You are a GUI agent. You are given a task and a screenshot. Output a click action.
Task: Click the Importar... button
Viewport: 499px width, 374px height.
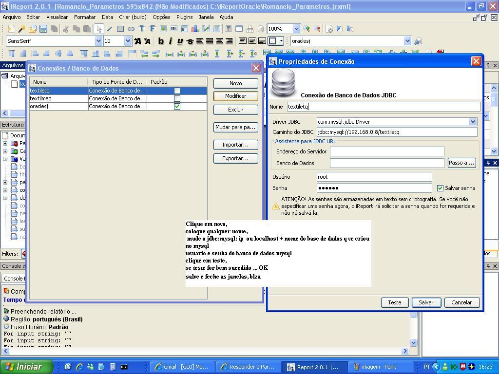235,145
